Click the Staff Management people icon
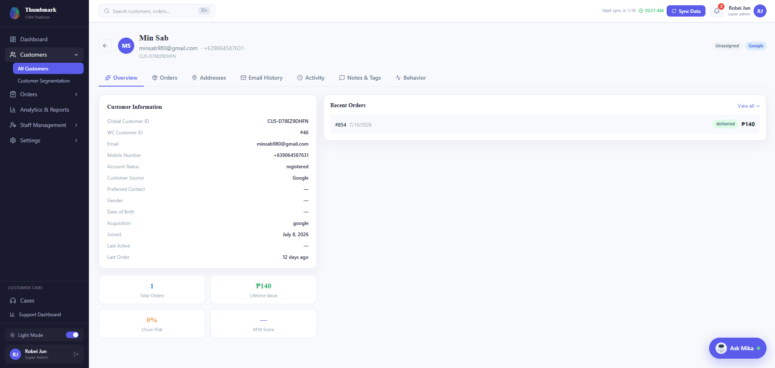The width and height of the screenshot is (775, 368). coord(13,125)
